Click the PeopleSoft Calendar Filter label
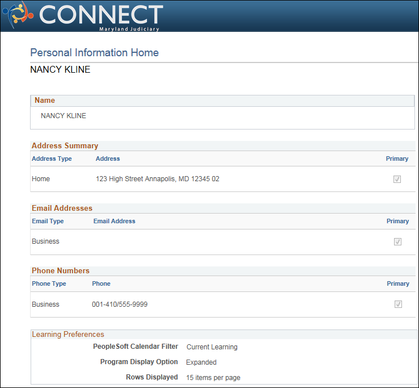419x388 pixels. coord(136,347)
